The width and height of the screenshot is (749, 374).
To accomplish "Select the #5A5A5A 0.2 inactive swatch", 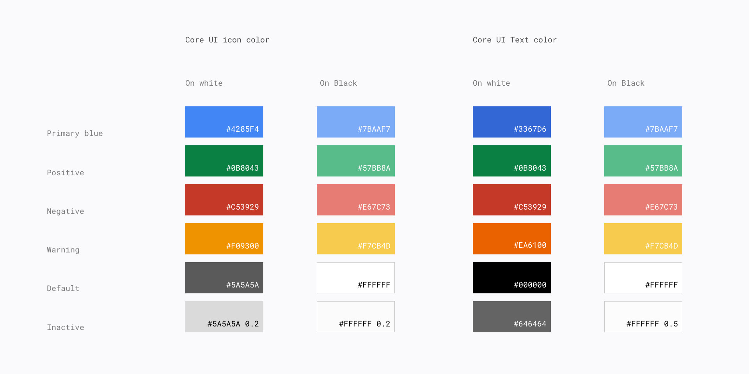I will click(x=224, y=317).
